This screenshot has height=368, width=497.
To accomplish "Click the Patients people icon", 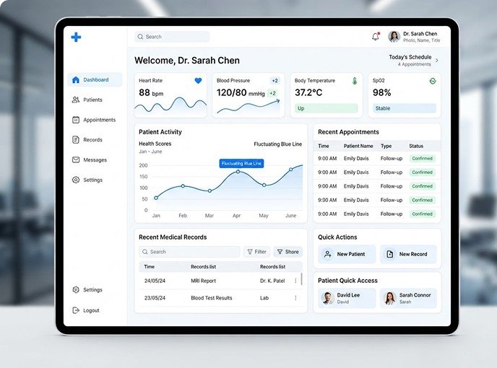I will 76,100.
